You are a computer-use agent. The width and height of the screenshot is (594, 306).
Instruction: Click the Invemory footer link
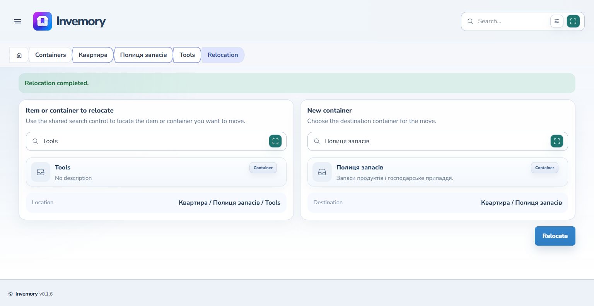pos(26,294)
